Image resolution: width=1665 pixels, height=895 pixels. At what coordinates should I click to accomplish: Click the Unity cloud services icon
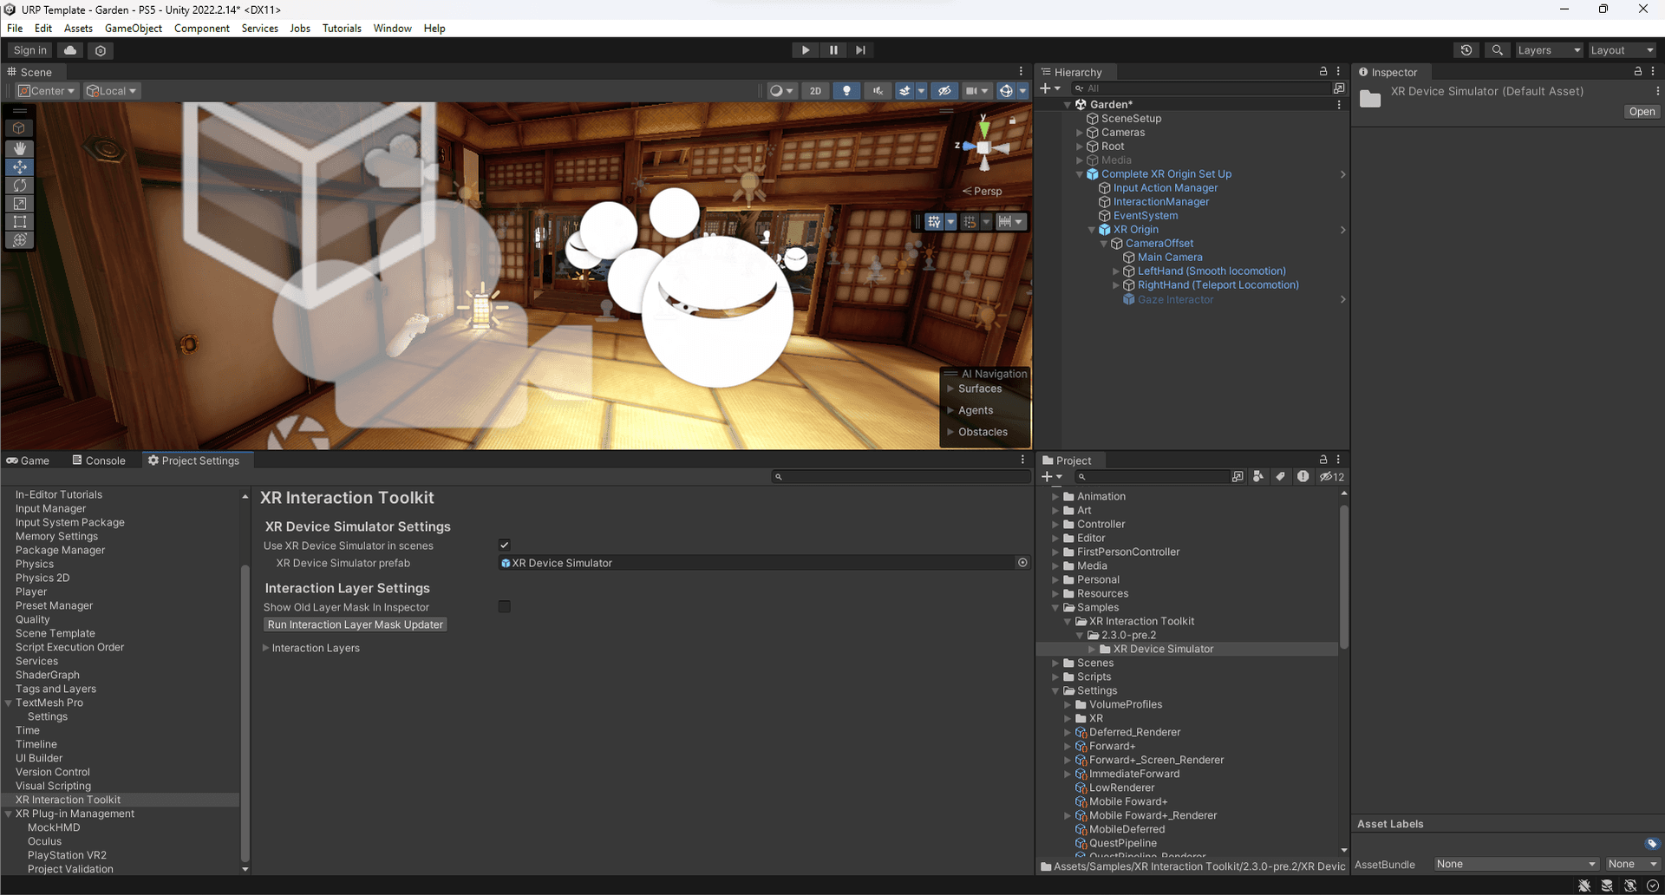coord(69,49)
